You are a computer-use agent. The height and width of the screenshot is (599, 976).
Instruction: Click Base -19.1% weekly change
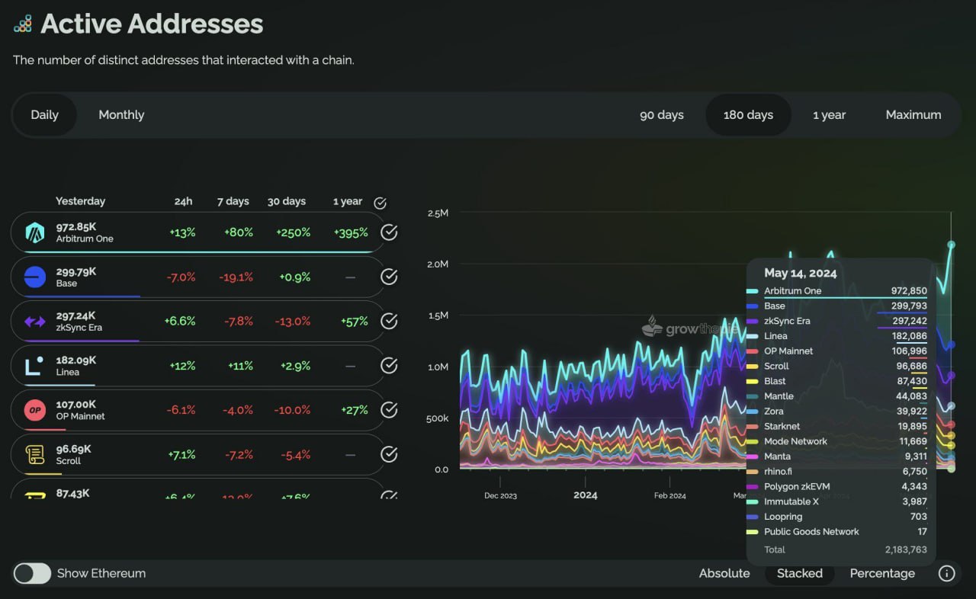pyautogui.click(x=237, y=277)
